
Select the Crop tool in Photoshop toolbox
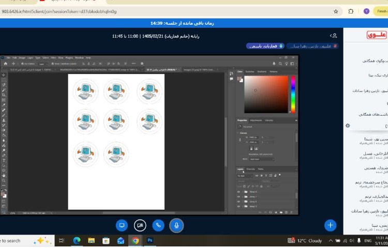coord(4,95)
